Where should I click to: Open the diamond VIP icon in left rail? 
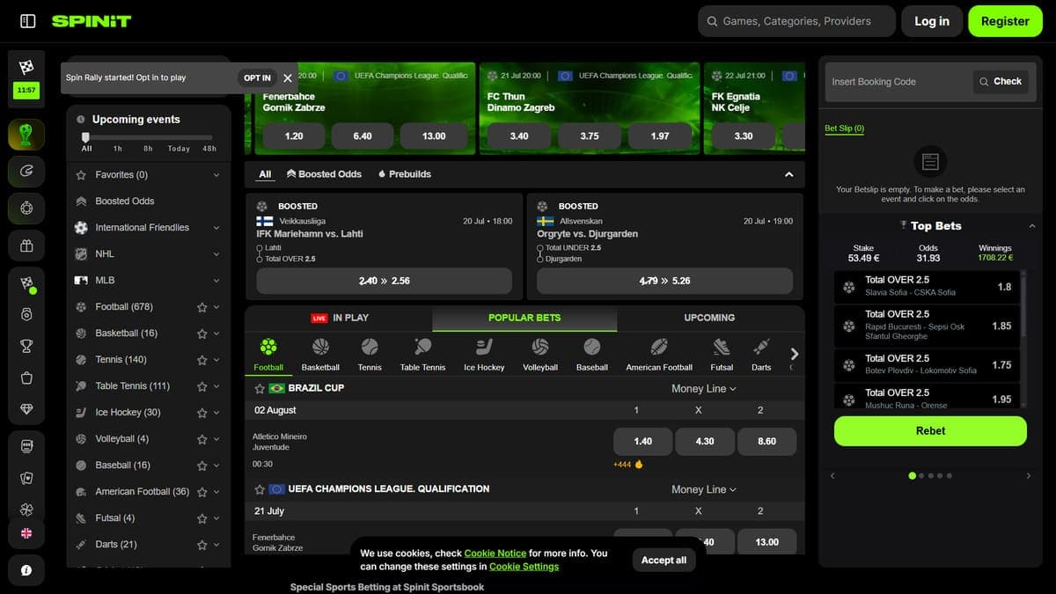coord(26,409)
